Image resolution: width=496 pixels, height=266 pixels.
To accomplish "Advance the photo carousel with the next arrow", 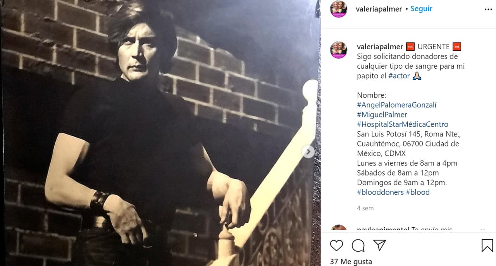I will point(308,152).
